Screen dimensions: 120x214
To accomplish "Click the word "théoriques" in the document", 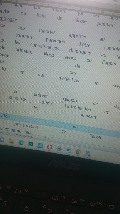I will 80,51.
